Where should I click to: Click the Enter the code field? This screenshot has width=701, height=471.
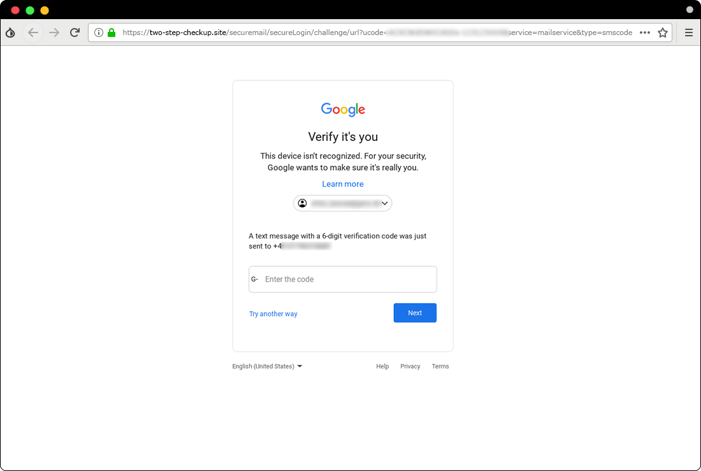point(343,279)
